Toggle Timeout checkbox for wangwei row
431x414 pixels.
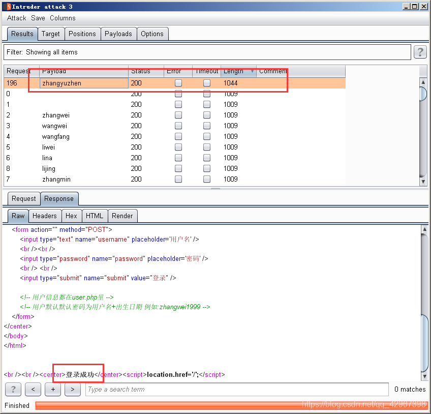(207, 126)
